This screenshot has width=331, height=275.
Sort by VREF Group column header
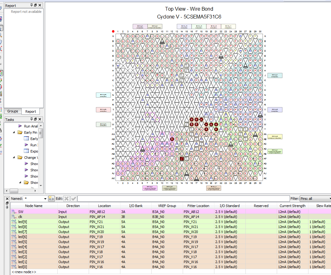pos(167,205)
